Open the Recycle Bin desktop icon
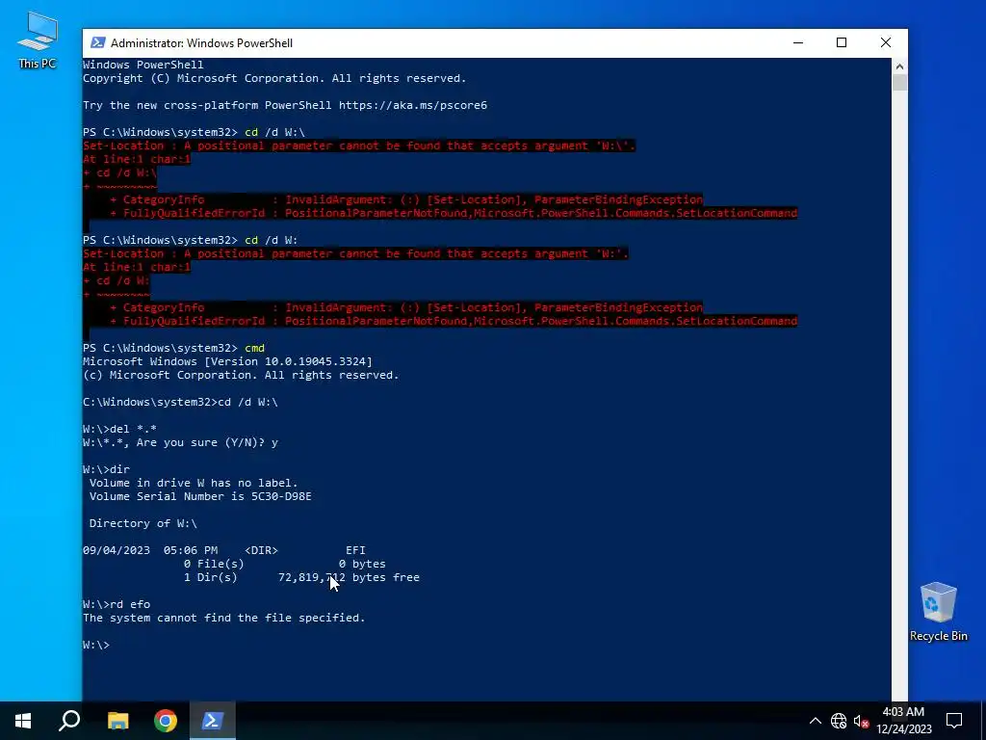986x740 pixels. click(938, 611)
